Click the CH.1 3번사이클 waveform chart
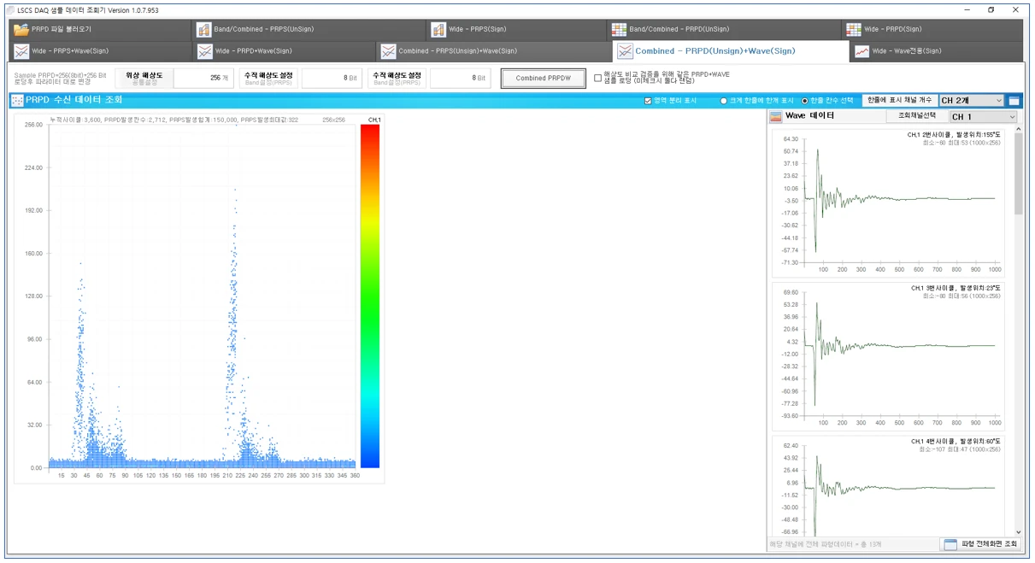This screenshot has width=1035, height=563. (x=888, y=356)
